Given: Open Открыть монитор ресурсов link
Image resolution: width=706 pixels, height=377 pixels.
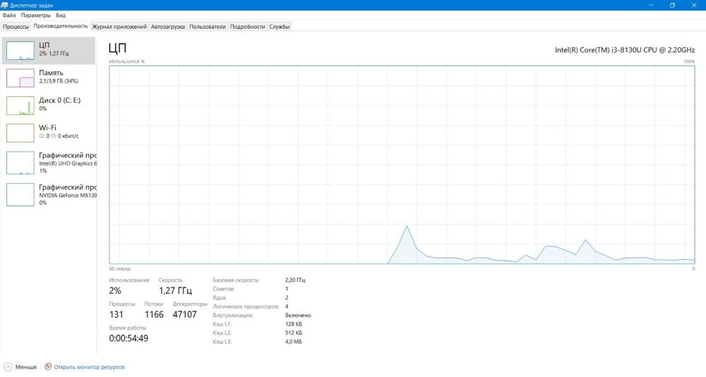Looking at the screenshot, I should pos(89,367).
